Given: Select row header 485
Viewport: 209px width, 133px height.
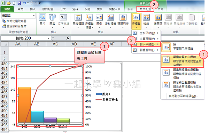Looking at the screenshot, I should 4,87.
